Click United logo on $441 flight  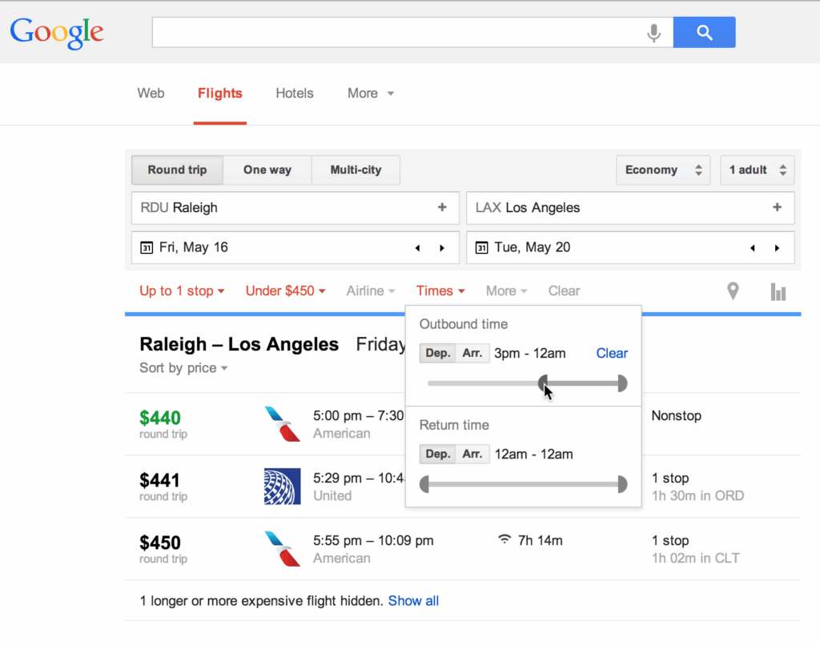(283, 487)
